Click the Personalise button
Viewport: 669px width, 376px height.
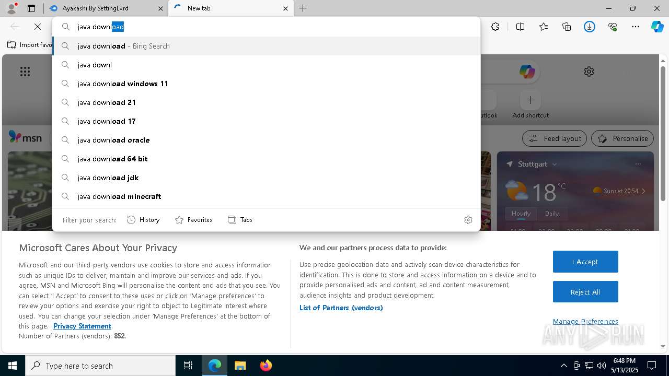(622, 138)
